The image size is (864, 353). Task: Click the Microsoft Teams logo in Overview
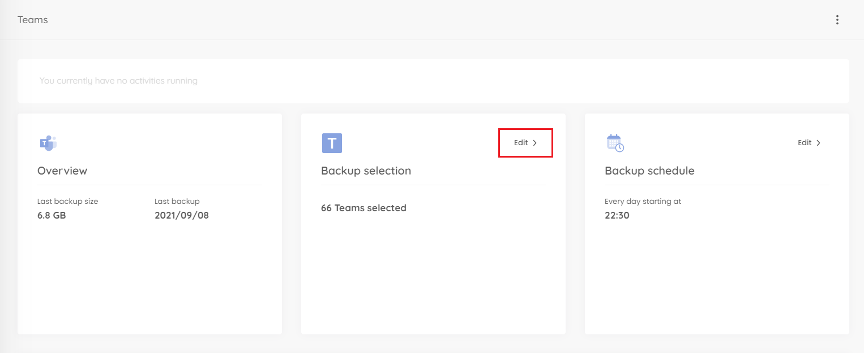(x=48, y=143)
